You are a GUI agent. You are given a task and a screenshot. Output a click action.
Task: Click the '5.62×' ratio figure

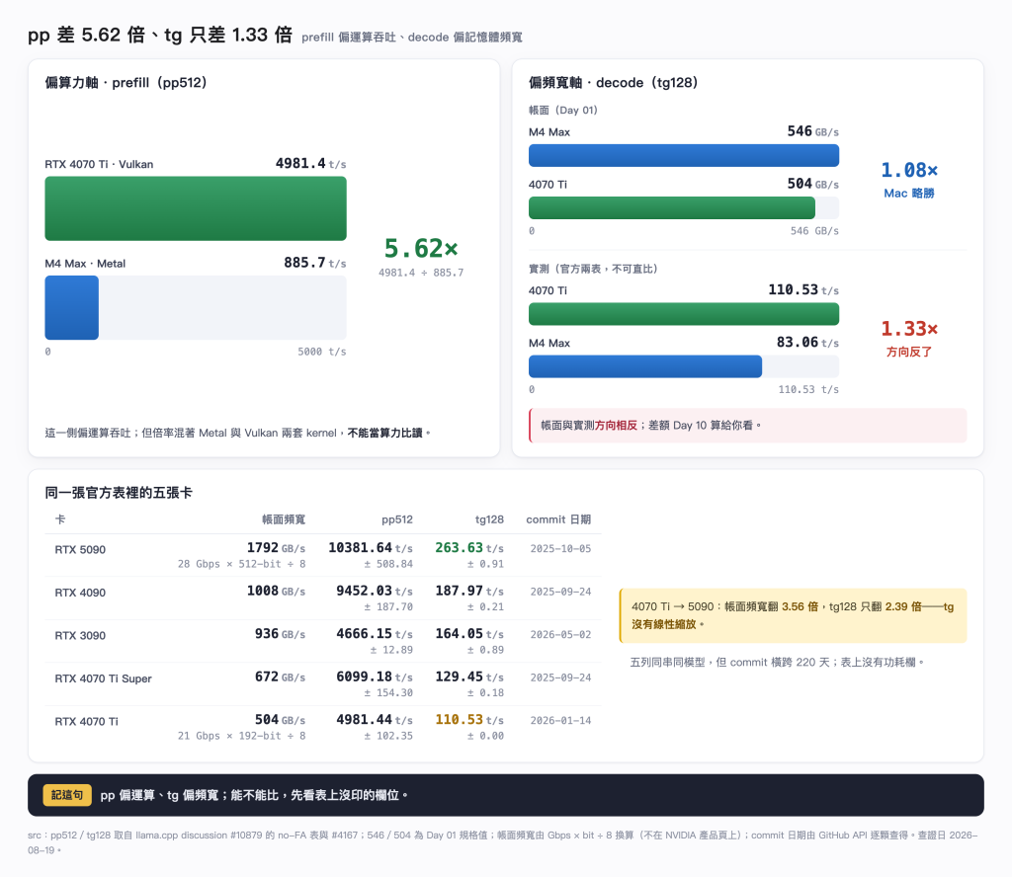pyautogui.click(x=421, y=248)
